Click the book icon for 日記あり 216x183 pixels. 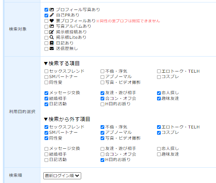[52, 43]
